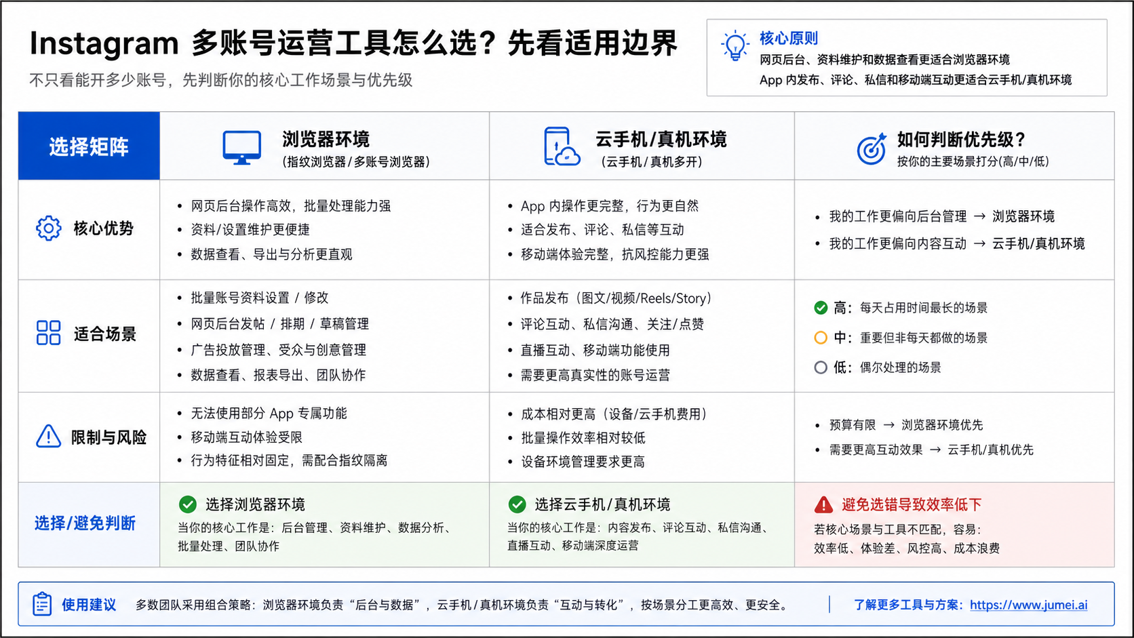Click the green check beside 选择云手机/真机环境
The width and height of the screenshot is (1134, 638).
[x=517, y=504]
